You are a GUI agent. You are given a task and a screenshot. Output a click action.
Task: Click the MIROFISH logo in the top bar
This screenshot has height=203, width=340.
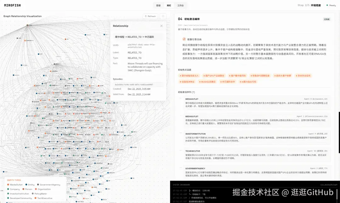tap(13, 5)
